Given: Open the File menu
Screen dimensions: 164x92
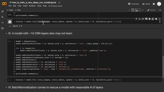Looking at the screenshot, I should 10,6.
